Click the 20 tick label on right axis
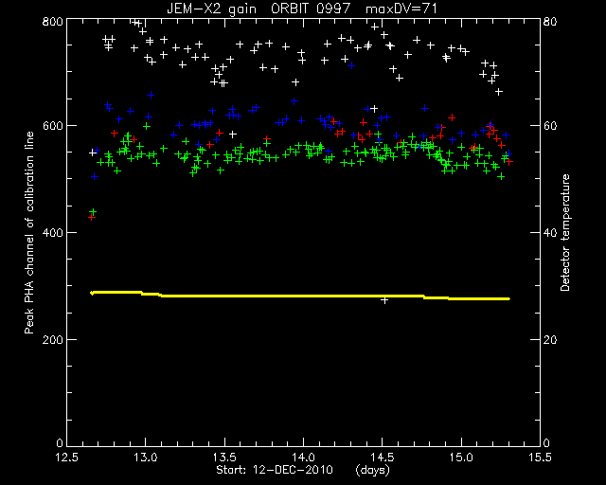Screen dimensions: 606x485 pyautogui.click(x=550, y=339)
